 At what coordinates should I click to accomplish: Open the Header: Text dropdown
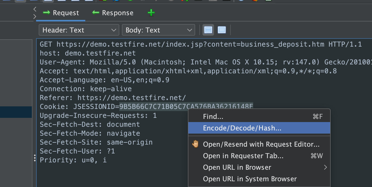tap(78, 30)
